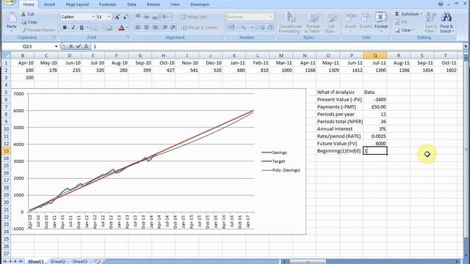Decrease font size with Shrink Font
Viewport: 470px width, 264px height.
(126, 17)
